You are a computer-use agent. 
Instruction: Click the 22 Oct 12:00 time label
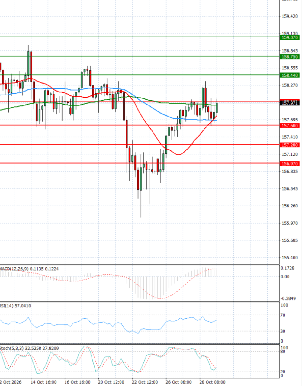(x=145, y=382)
